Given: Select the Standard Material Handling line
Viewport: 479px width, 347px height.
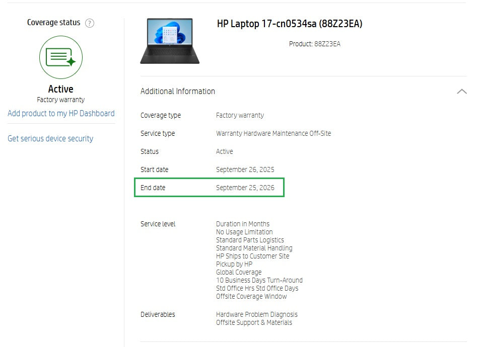Looking at the screenshot, I should click(254, 248).
